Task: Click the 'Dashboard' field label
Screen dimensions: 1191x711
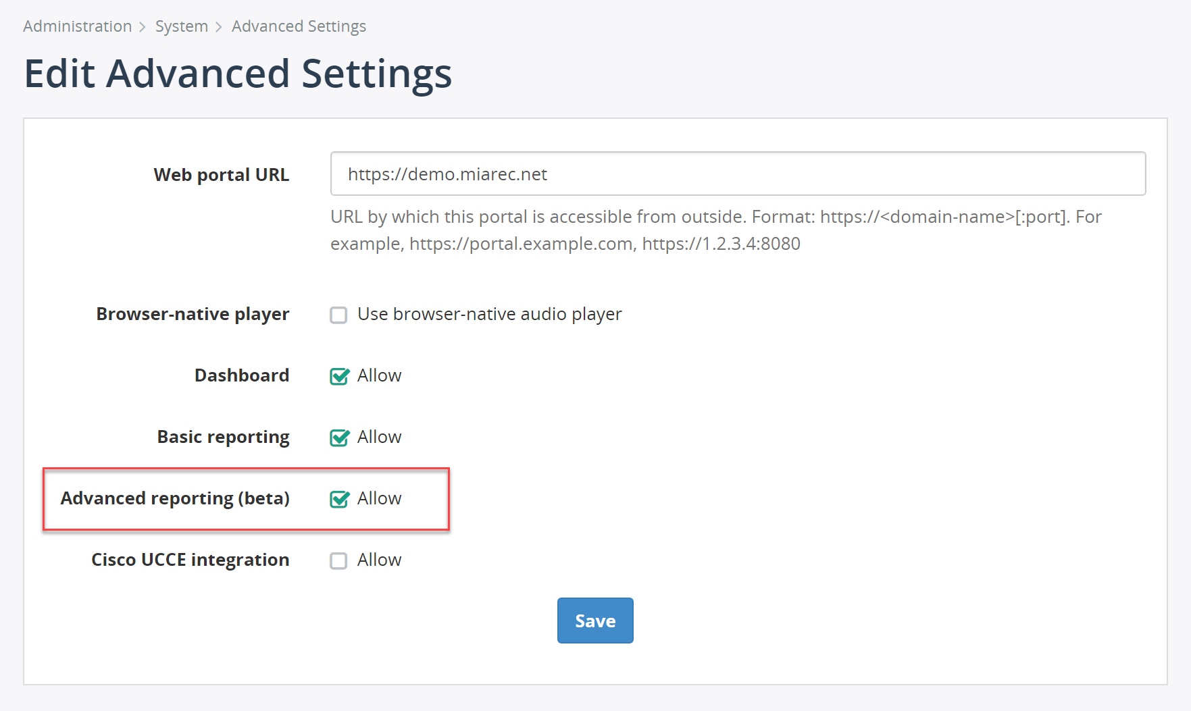Action: tap(242, 375)
